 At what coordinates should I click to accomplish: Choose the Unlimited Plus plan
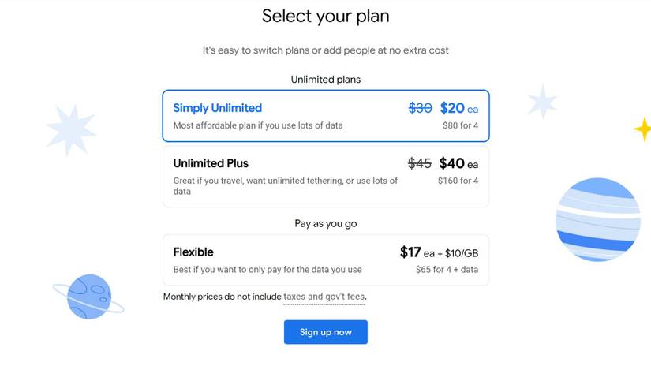pos(211,163)
